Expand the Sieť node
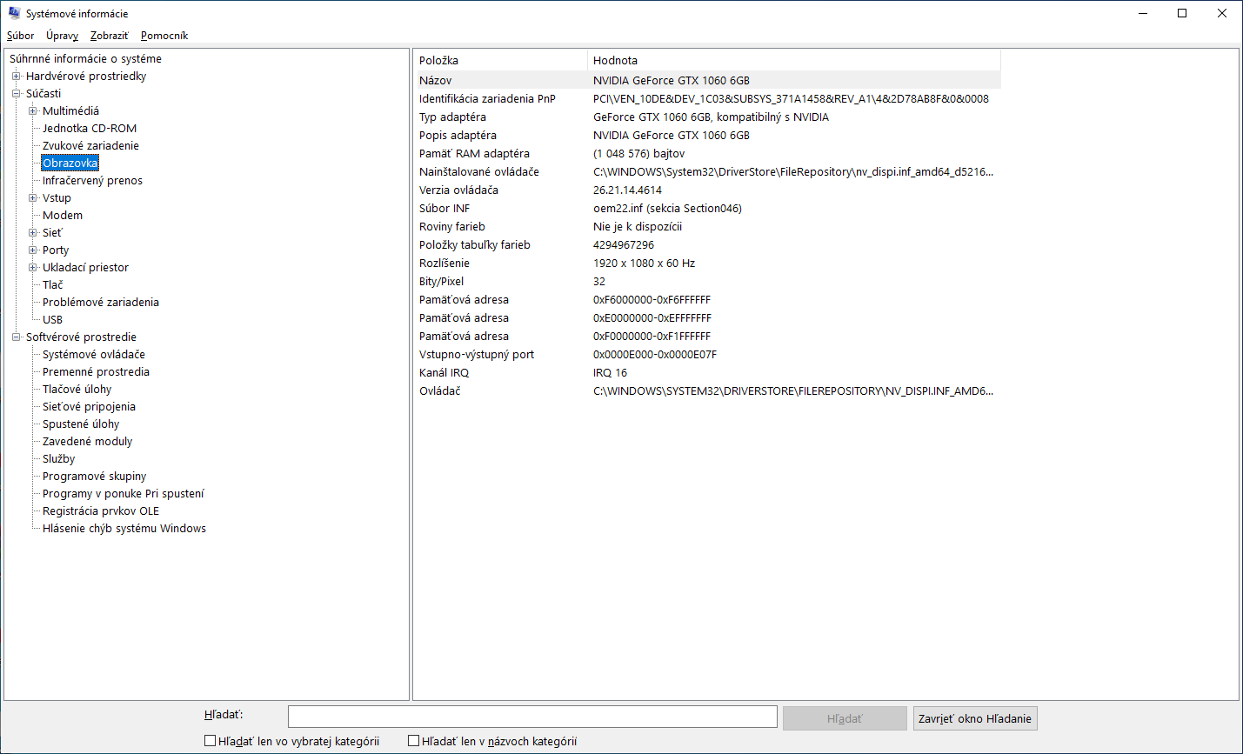The height and width of the screenshot is (754, 1243). click(32, 232)
